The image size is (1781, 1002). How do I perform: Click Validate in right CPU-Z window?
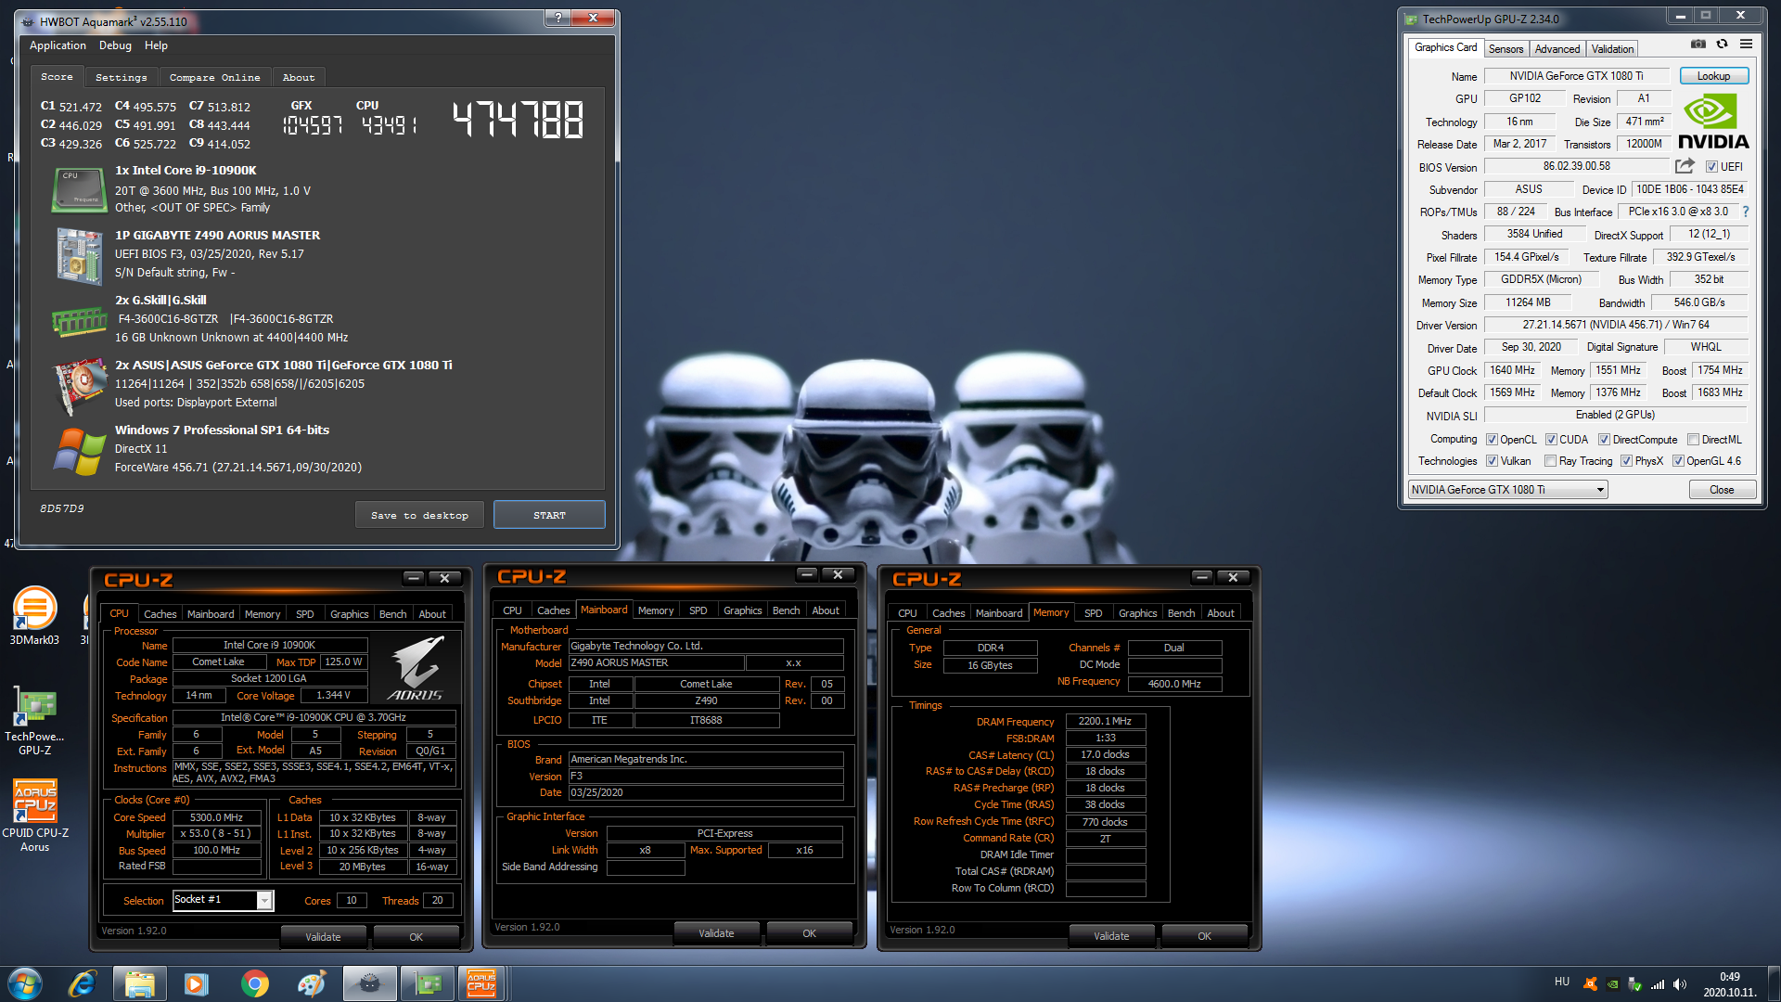(x=1111, y=936)
